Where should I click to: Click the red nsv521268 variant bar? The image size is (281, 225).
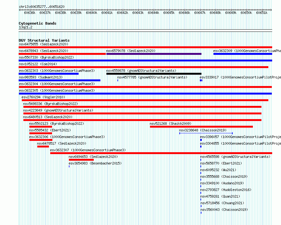201,127
